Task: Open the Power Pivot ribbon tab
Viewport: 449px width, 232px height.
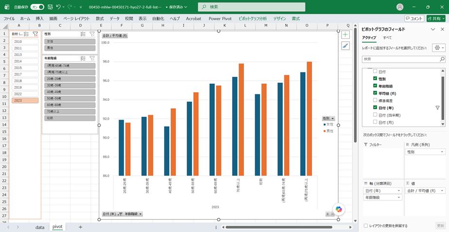Action: coord(220,18)
